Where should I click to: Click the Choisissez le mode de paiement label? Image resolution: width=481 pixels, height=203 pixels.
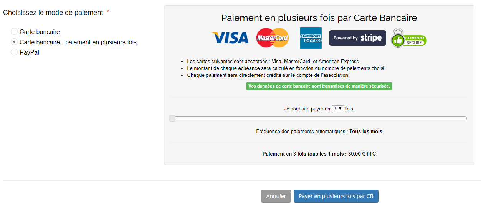[x=54, y=13]
